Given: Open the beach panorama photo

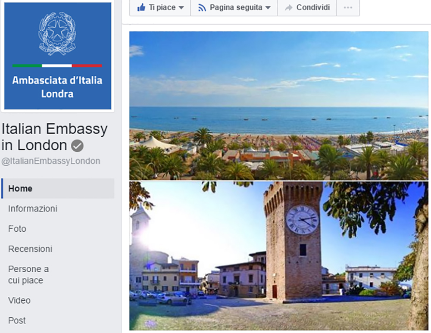Looking at the screenshot, I should point(279,106).
